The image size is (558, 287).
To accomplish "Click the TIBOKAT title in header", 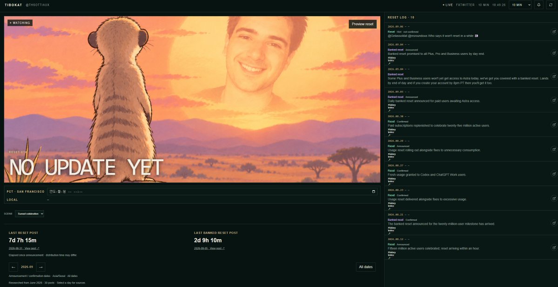I will click(13, 5).
